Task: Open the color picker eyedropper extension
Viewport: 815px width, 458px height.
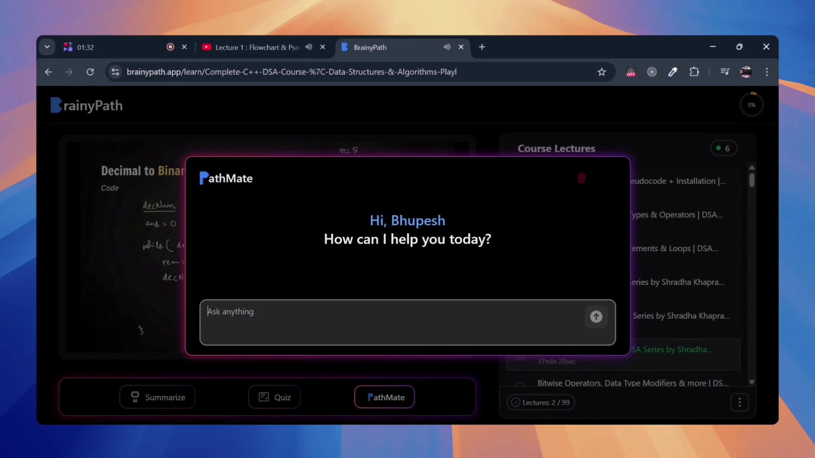Action: point(673,72)
